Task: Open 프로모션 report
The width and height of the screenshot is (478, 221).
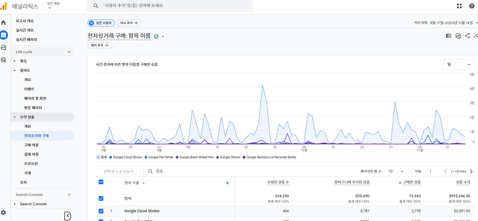Action: [31, 164]
